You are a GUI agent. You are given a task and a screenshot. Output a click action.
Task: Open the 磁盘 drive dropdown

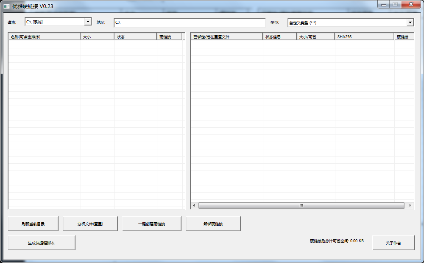click(x=88, y=22)
